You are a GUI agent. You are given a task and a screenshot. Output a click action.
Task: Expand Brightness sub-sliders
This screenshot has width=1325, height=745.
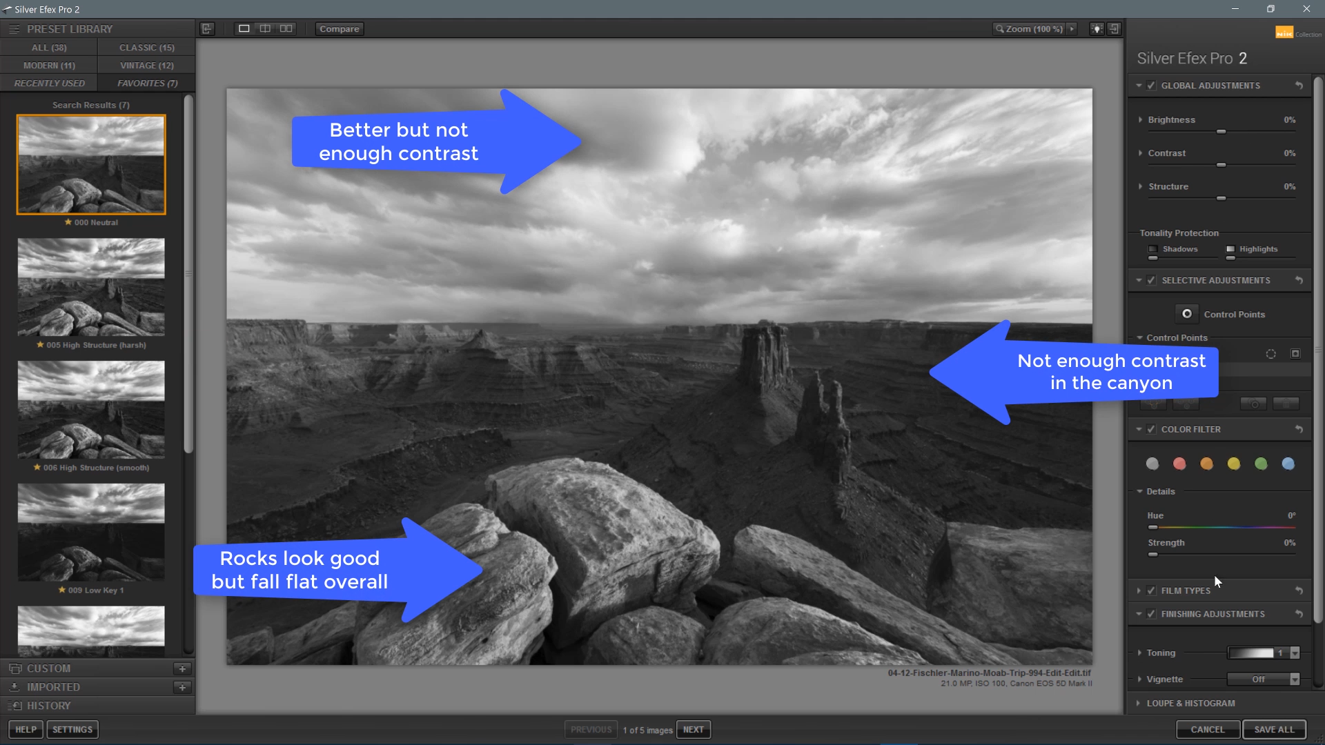pyautogui.click(x=1140, y=119)
